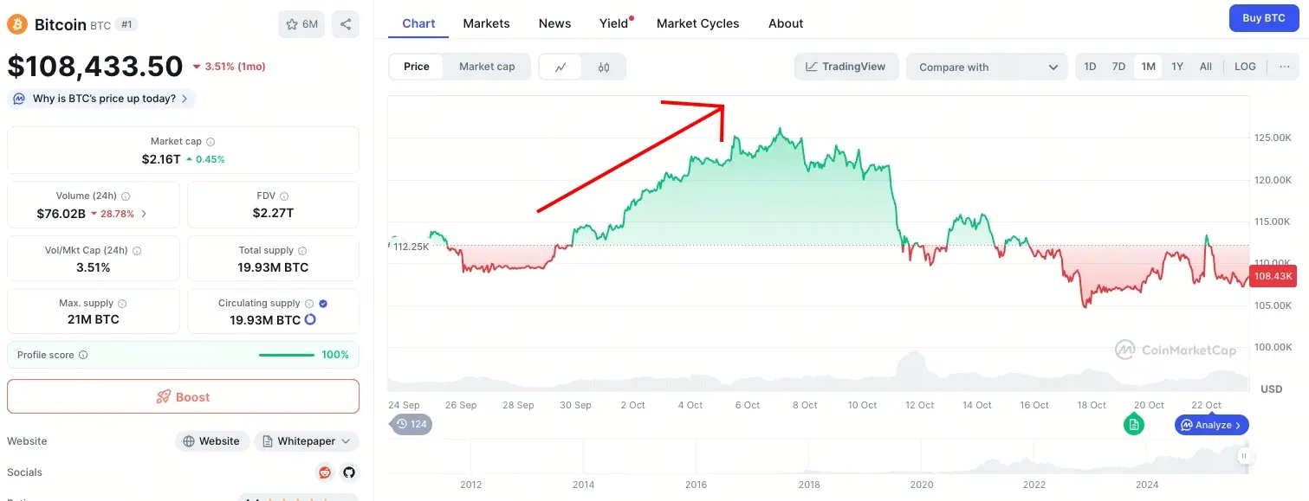
Task: Expand the Volume (24h) details chevron
Action: pyautogui.click(x=144, y=214)
